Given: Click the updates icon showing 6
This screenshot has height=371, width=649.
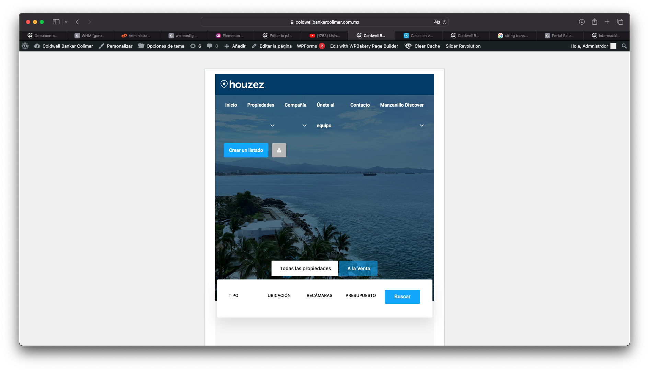Looking at the screenshot, I should pyautogui.click(x=196, y=46).
